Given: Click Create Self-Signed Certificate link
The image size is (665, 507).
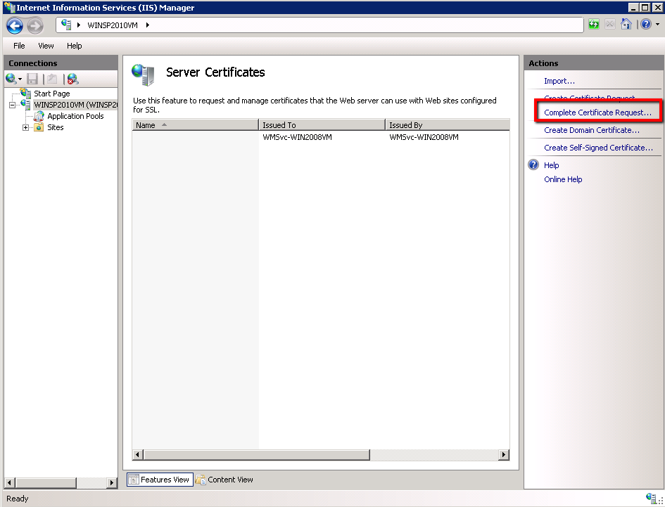Looking at the screenshot, I should [598, 148].
